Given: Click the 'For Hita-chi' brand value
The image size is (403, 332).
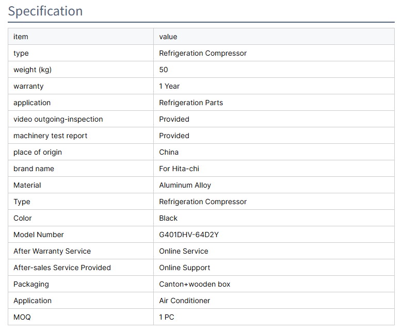Looking at the screenshot, I should 179,169.
